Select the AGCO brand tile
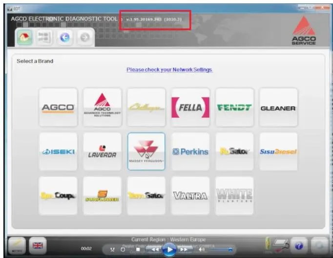This screenshot has height=258, width=333. (58, 107)
